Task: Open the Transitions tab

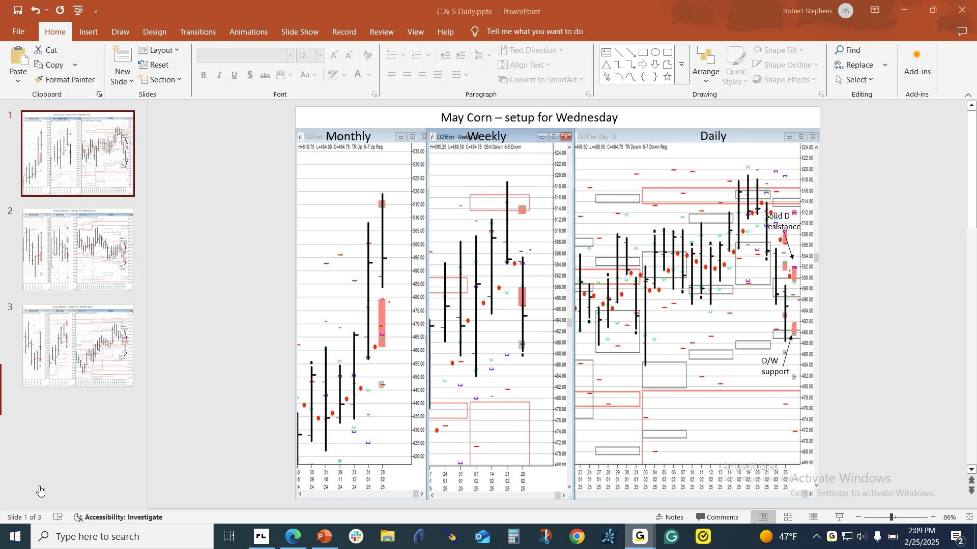Action: point(197,32)
